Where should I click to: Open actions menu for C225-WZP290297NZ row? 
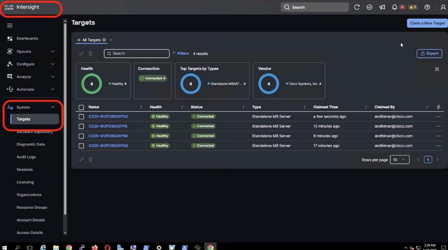click(x=438, y=116)
